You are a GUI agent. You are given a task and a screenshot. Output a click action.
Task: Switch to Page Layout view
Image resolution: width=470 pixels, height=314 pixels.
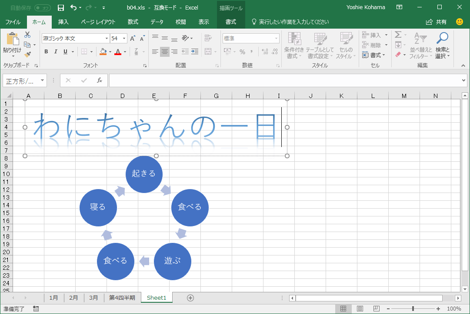pyautogui.click(x=360, y=309)
